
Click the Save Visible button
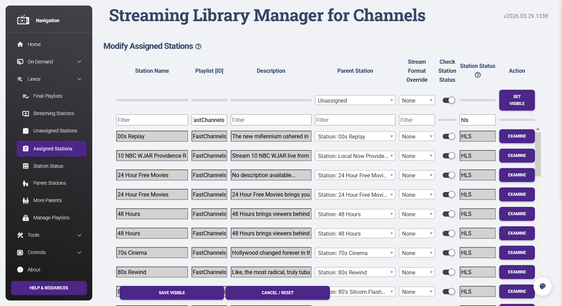(x=172, y=293)
